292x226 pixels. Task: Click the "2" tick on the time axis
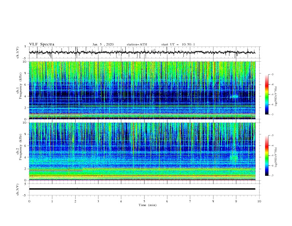(75, 201)
